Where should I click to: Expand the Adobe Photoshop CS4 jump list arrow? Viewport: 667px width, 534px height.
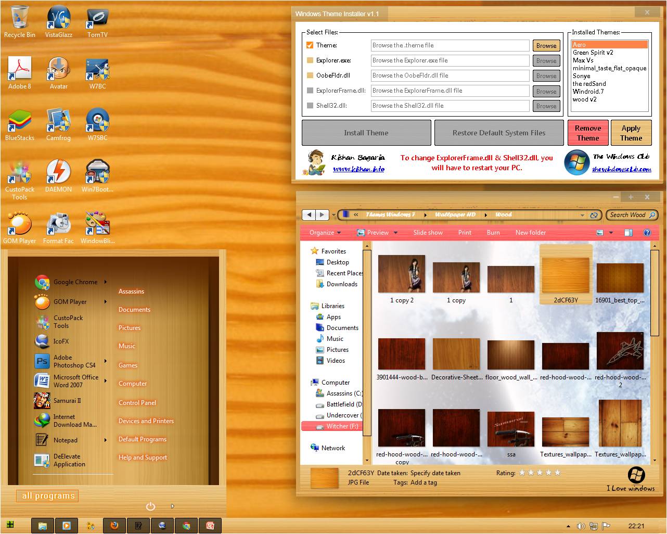(x=105, y=361)
